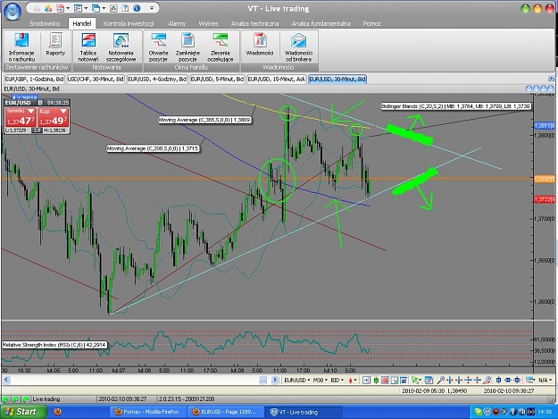The image size is (558, 419).
Task: Open the candlestick chart type dropdown
Action: coord(353,381)
